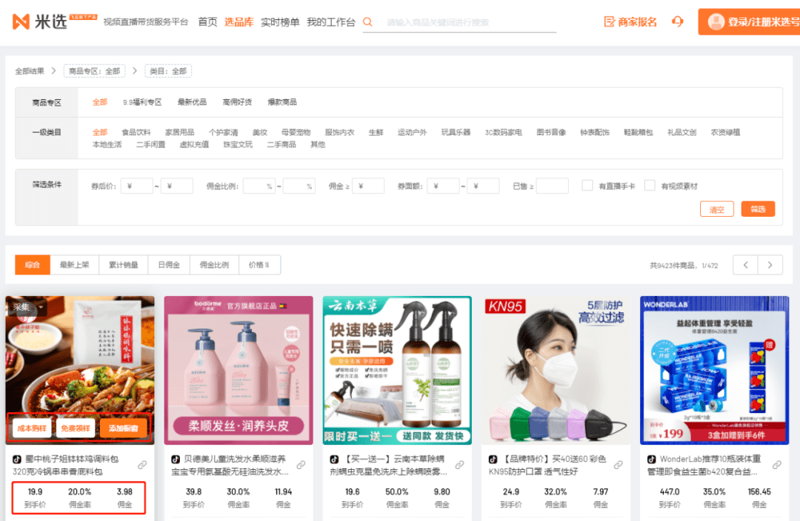This screenshot has height=521, width=800.
Task: Click 佣金比例 minimum percent field
Action: (259, 186)
